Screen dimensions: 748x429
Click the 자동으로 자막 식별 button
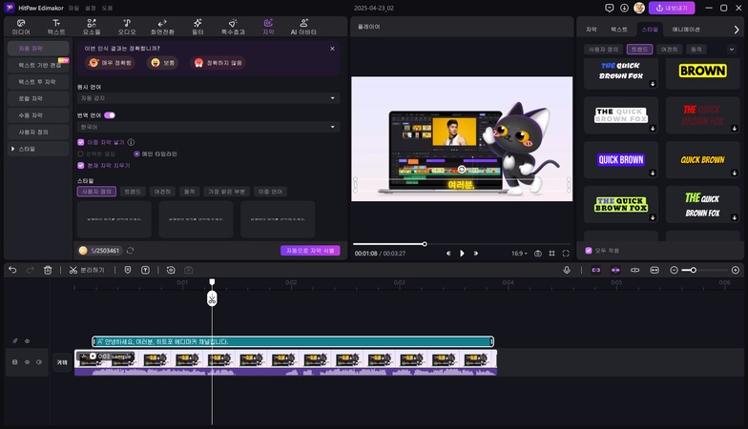(x=310, y=251)
